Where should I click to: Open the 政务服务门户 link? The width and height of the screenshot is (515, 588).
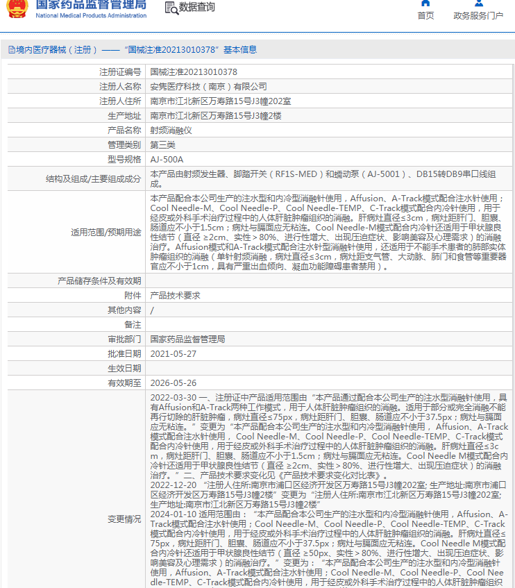[478, 16]
